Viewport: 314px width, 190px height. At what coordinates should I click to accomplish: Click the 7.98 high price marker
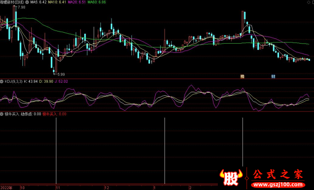click(x=21, y=7)
